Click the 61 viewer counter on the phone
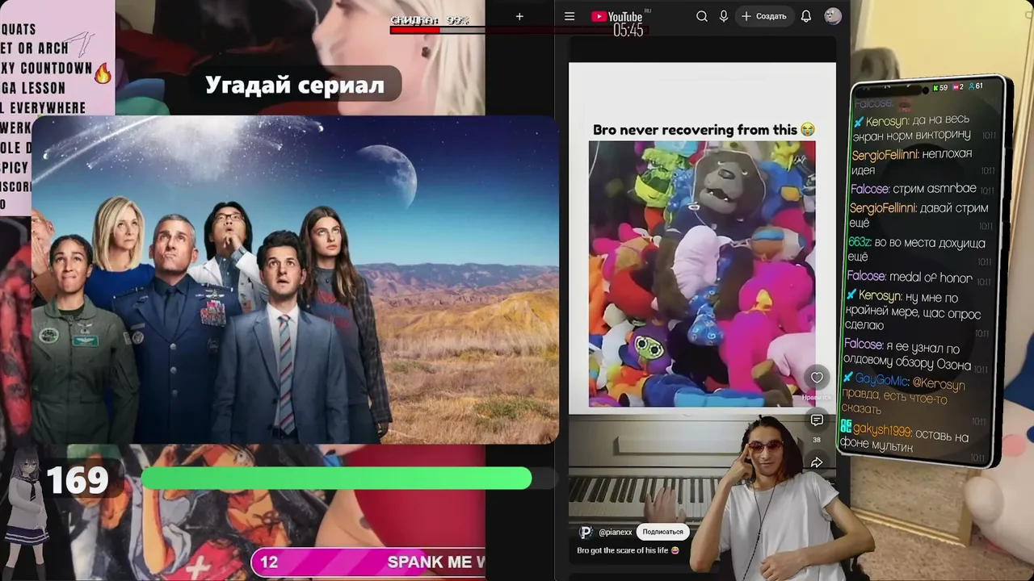 pos(975,86)
